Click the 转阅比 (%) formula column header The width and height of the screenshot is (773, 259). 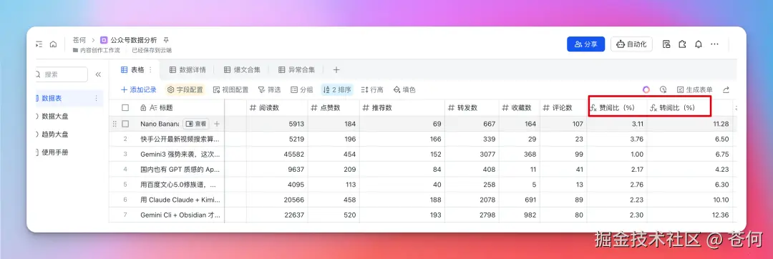[x=690, y=108]
